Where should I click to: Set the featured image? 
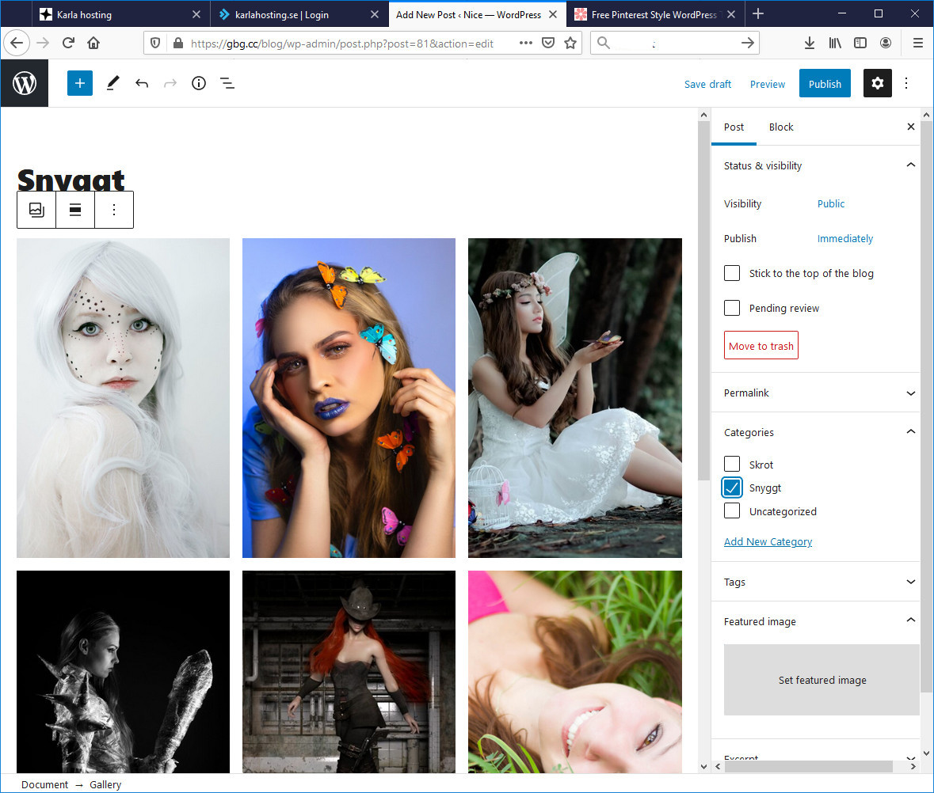point(822,679)
